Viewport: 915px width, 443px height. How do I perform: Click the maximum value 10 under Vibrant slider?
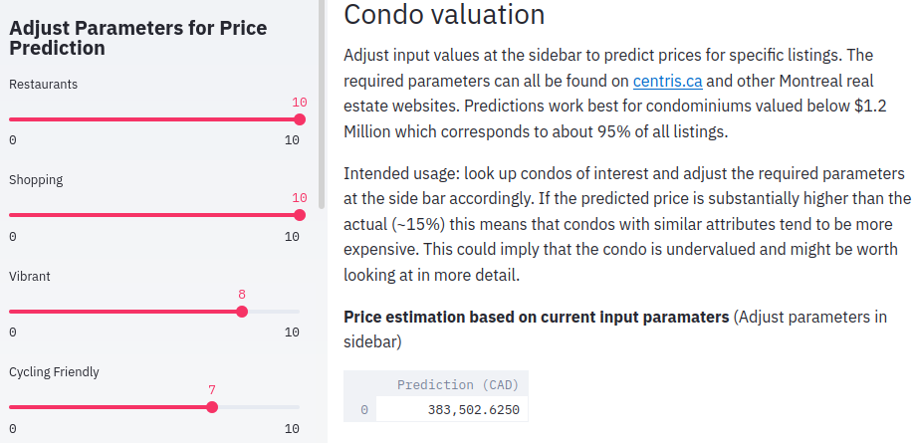coord(292,332)
